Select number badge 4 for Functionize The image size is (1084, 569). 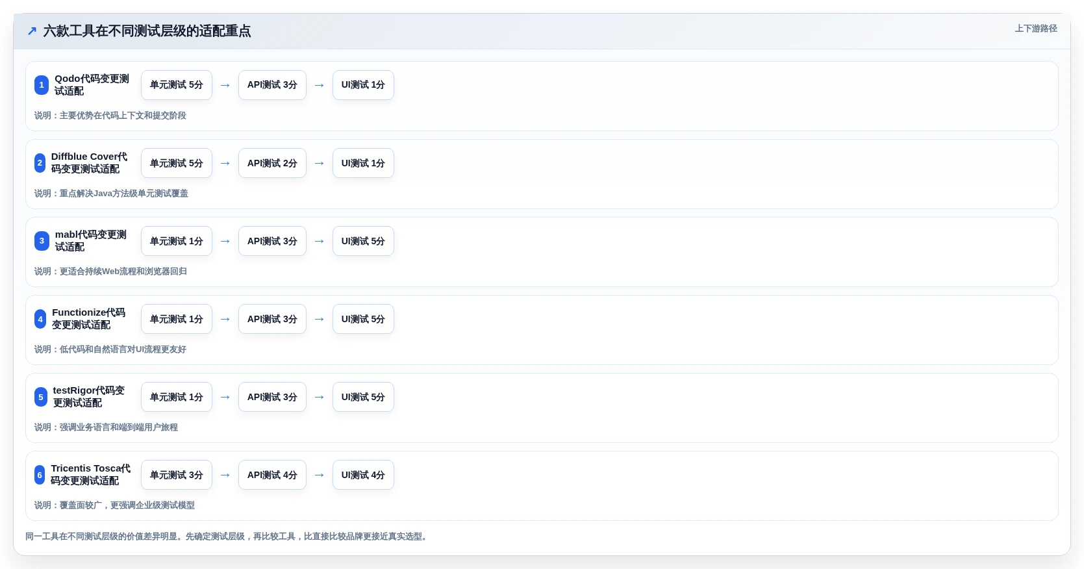pyautogui.click(x=40, y=319)
